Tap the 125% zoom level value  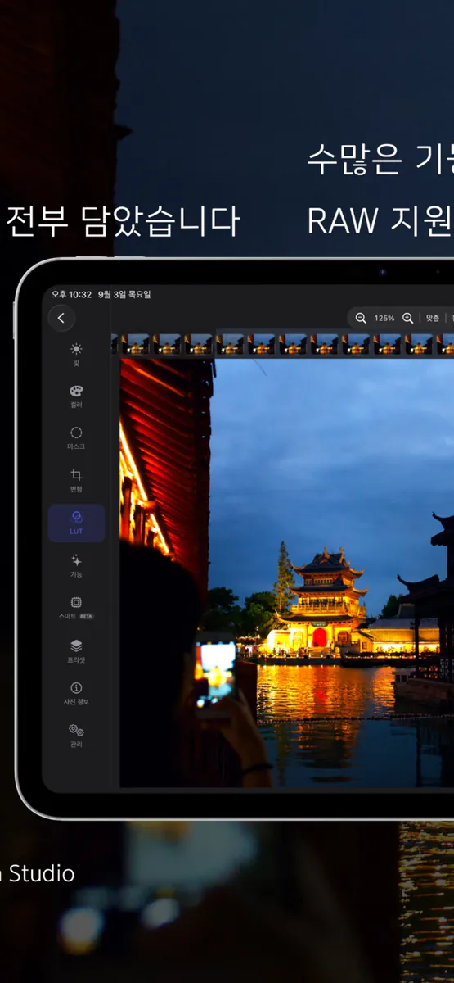[x=384, y=318]
